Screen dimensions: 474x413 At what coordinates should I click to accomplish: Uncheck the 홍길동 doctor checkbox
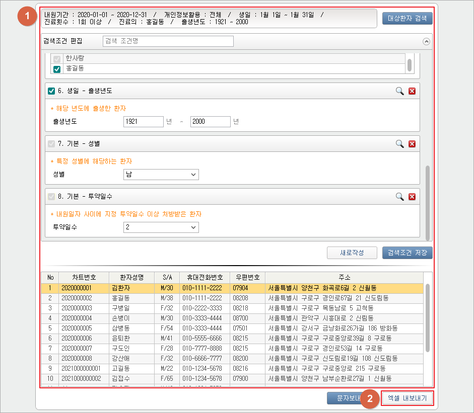pos(57,69)
